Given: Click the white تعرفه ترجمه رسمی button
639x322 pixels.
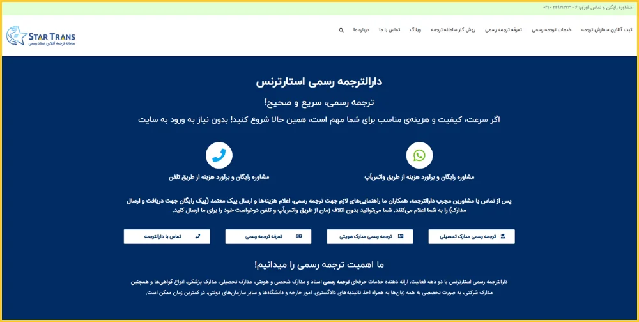Looking at the screenshot, I should (268, 236).
